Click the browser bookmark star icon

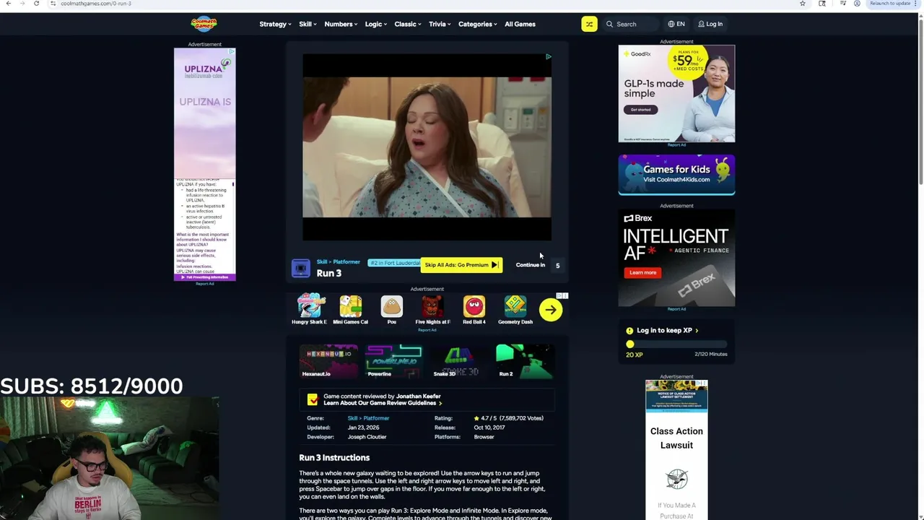(x=803, y=4)
